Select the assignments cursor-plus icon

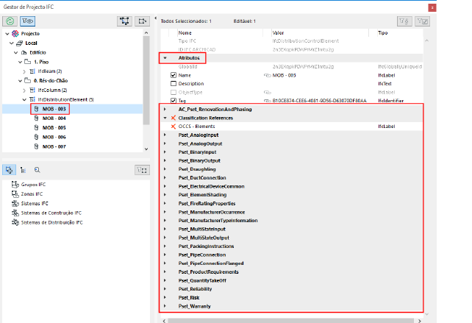pos(9,170)
